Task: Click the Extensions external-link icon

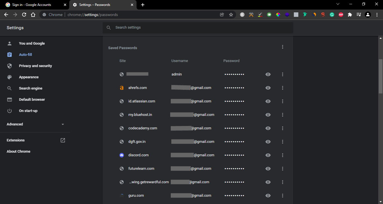Action: pyautogui.click(x=63, y=140)
